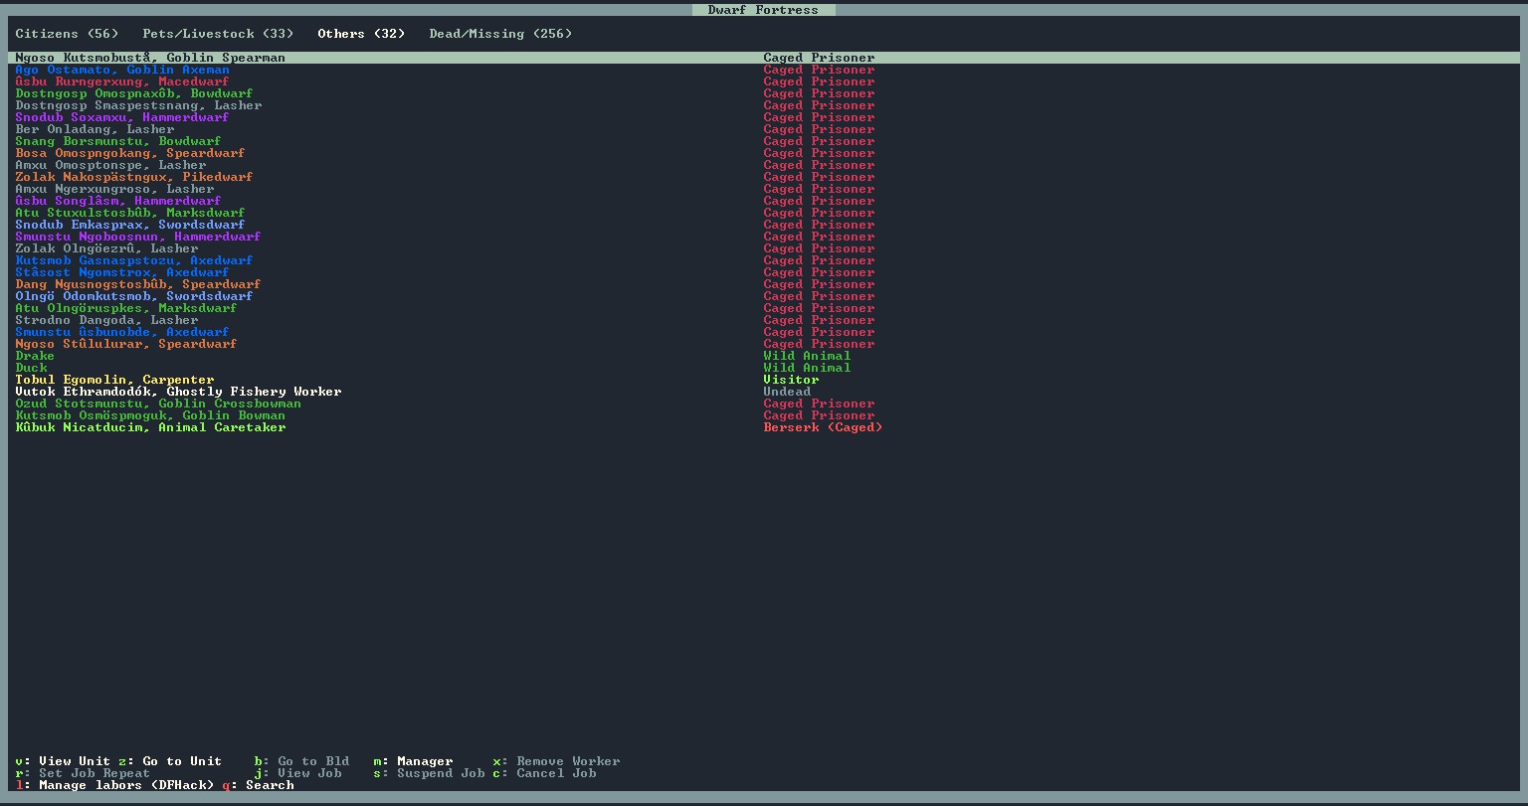Screen dimensions: 1528x806
Task: Click Manage labors (DFHack) option
Action: click(x=125, y=785)
